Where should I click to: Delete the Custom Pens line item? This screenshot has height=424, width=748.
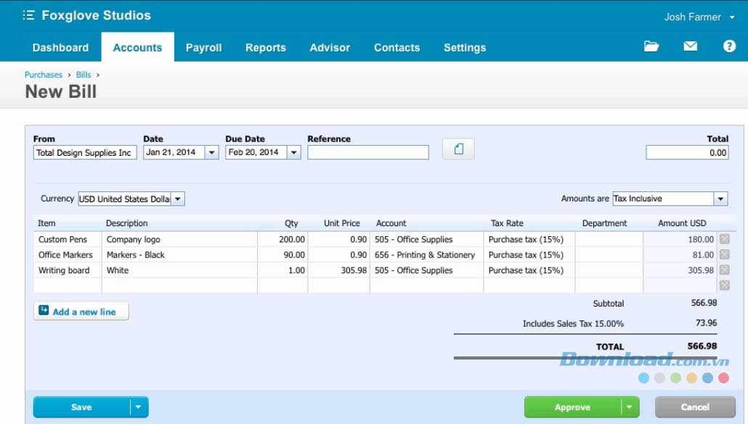(x=724, y=239)
